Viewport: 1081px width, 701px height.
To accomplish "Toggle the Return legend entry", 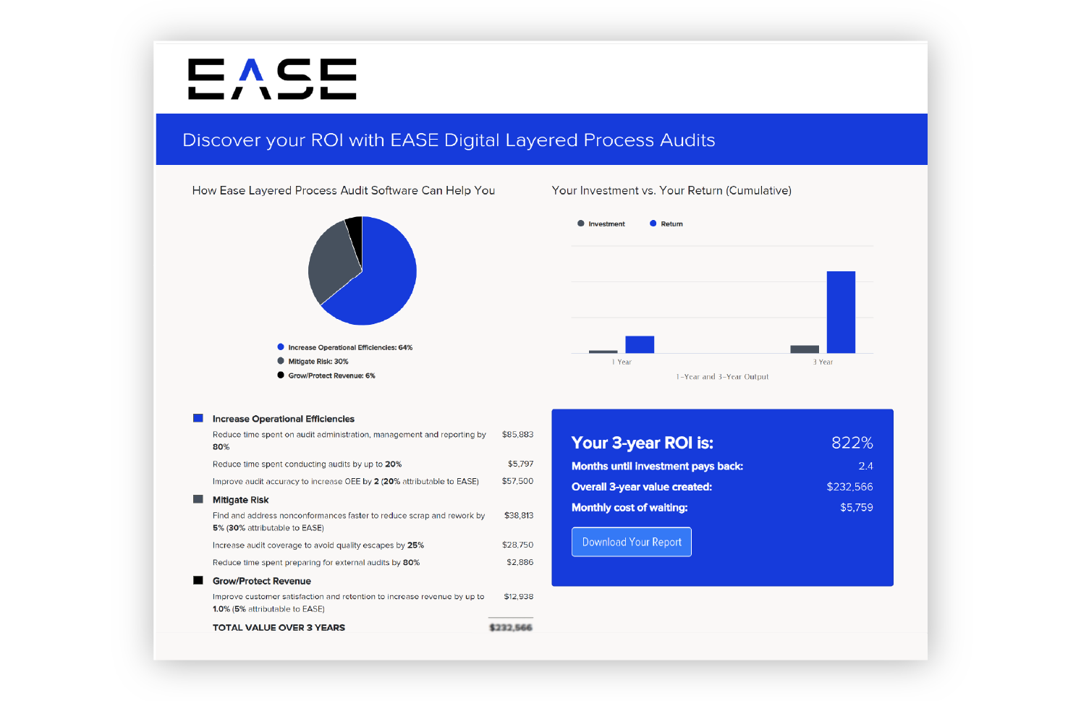I will (666, 224).
